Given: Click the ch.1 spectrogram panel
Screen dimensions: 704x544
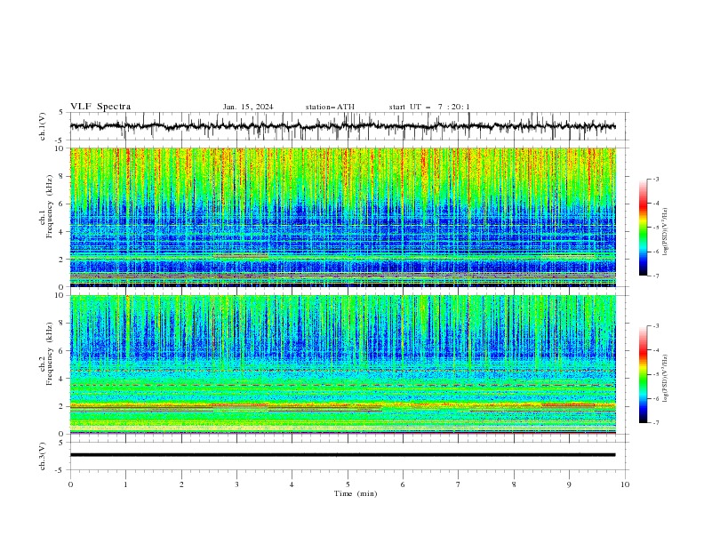Looking at the screenshot, I should 342,217.
